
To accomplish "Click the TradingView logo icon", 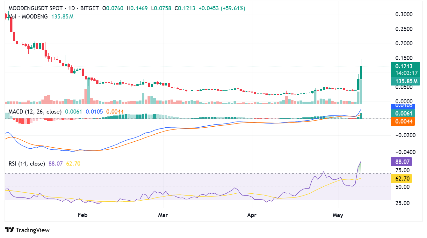I will click(10, 230).
